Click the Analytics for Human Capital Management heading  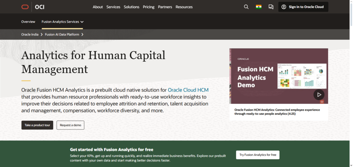pyautogui.click(x=93, y=62)
